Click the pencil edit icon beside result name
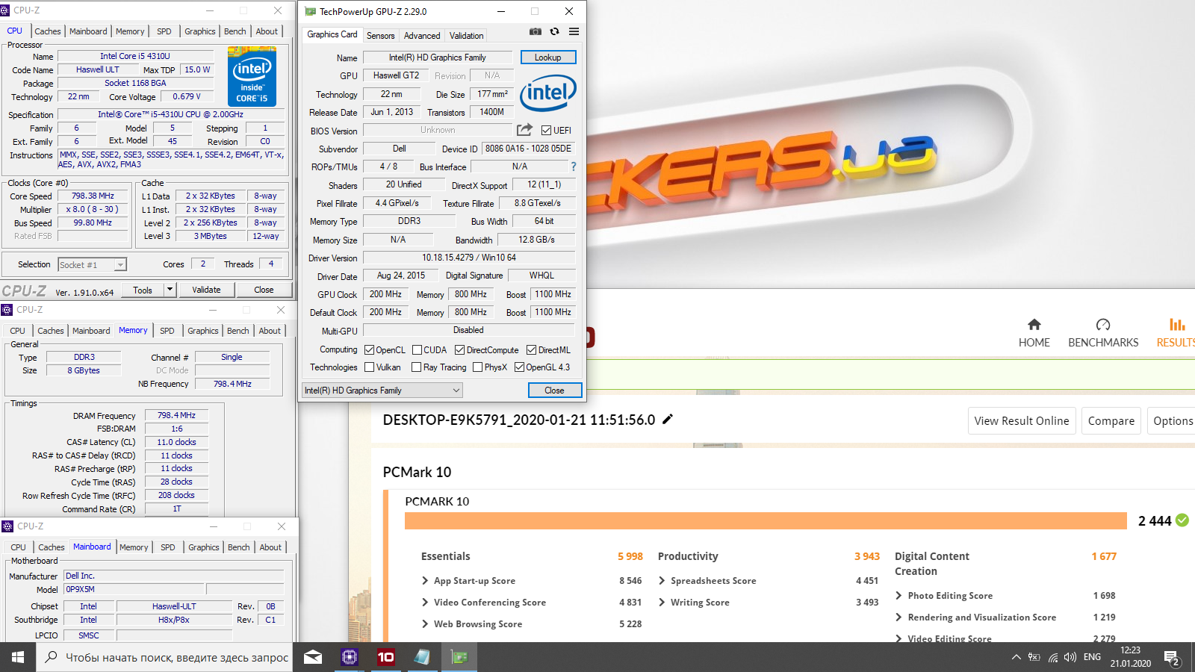The height and width of the screenshot is (672, 1195). tap(668, 419)
